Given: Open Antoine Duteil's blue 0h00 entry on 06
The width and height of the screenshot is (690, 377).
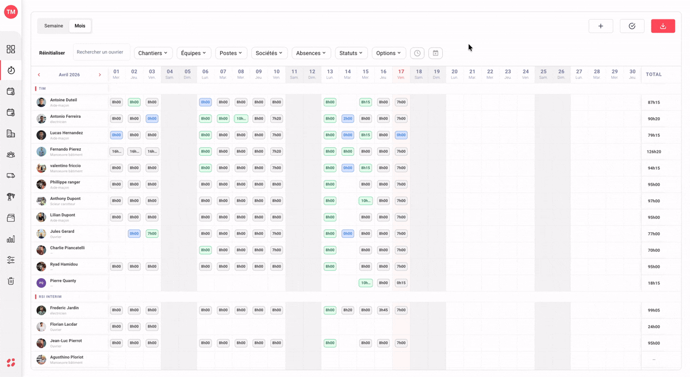Looking at the screenshot, I should point(205,102).
